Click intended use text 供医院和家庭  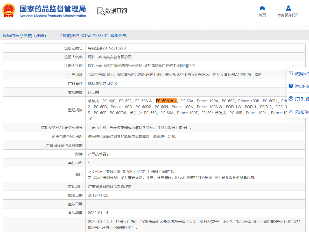133,136
